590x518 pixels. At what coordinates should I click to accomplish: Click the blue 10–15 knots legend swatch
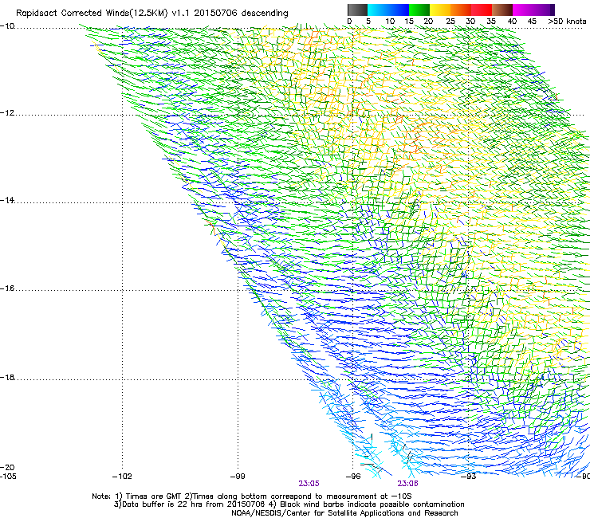pyautogui.click(x=399, y=10)
